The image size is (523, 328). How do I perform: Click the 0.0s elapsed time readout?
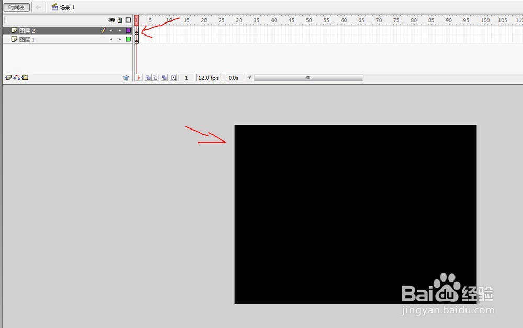233,78
